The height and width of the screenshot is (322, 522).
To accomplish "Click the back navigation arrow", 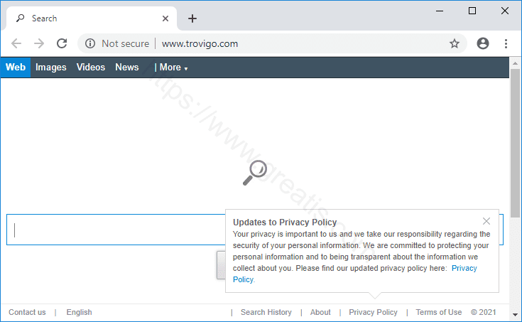I will 16,43.
